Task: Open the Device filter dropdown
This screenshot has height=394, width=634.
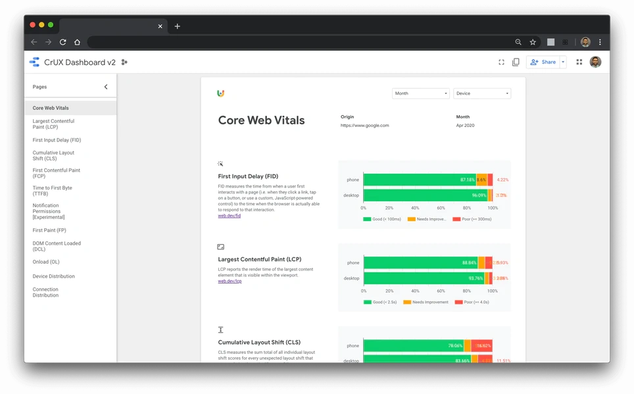Action: [482, 93]
